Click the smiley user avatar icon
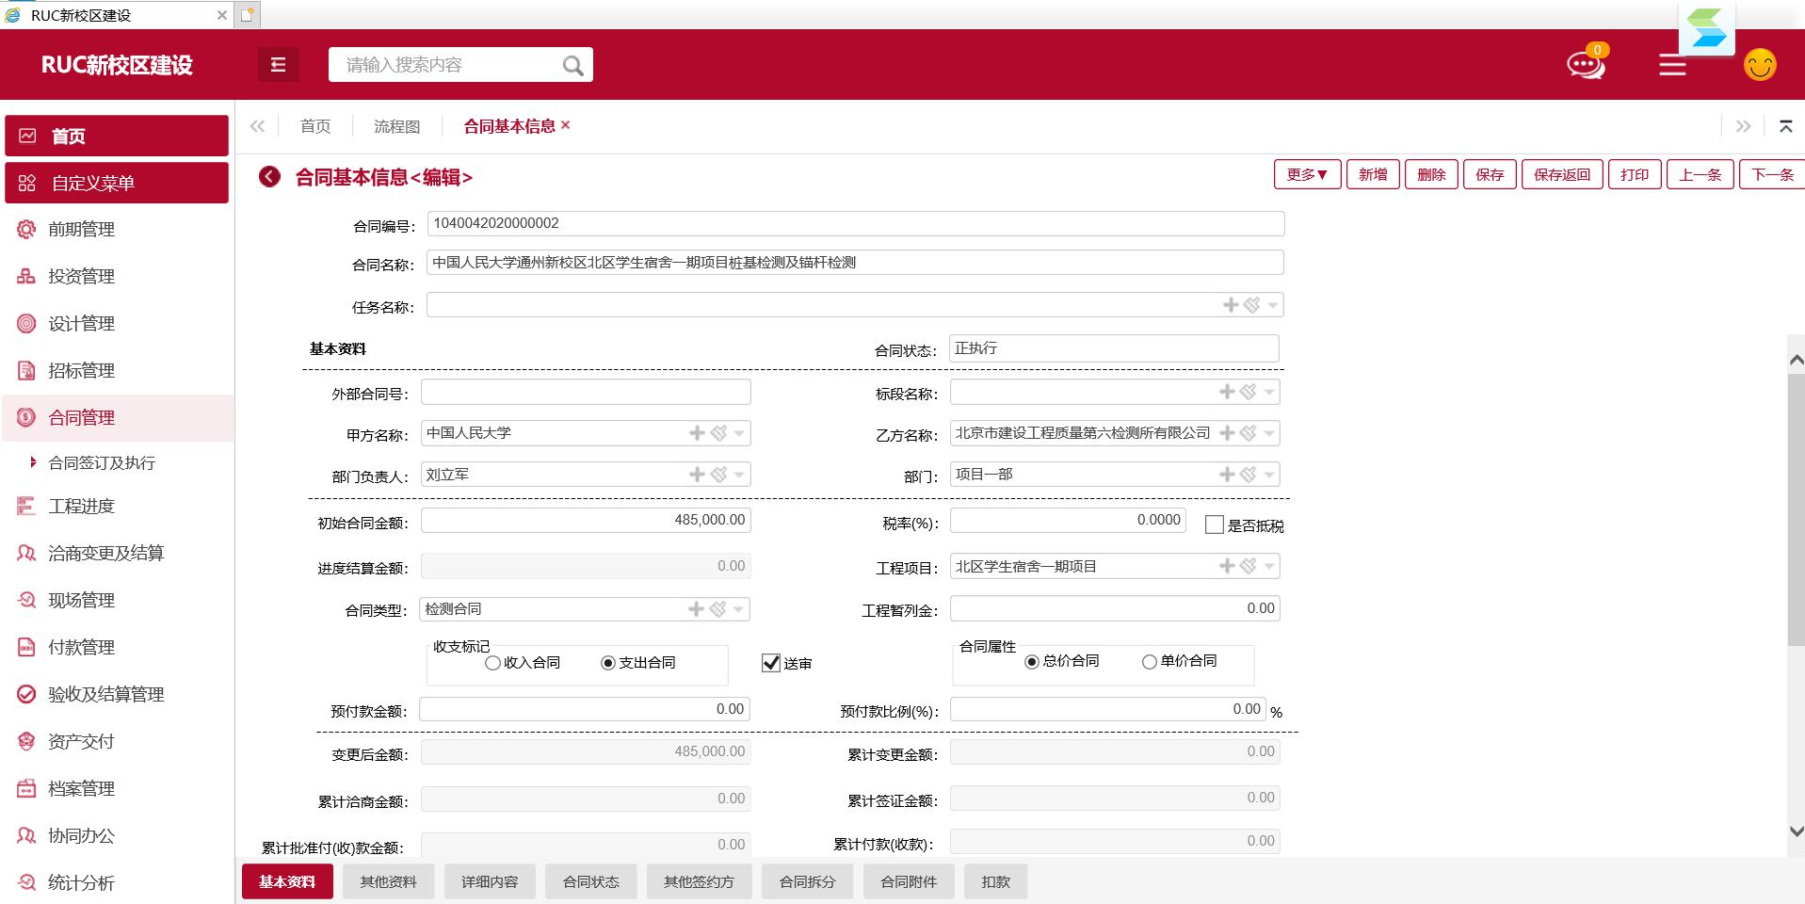Image resolution: width=1805 pixels, height=904 pixels. click(1759, 65)
